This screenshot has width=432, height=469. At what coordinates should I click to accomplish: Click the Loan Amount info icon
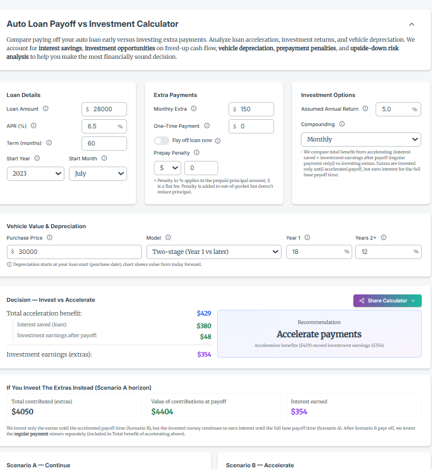46,109
